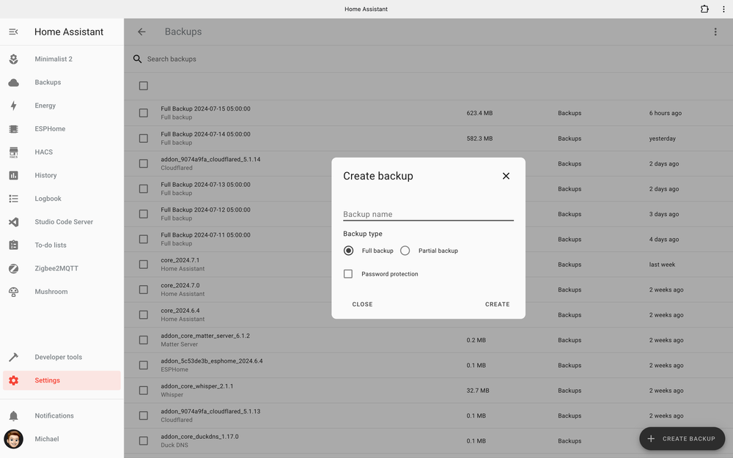The height and width of the screenshot is (458, 733).
Task: Select the Full backup radio option
Action: [x=348, y=251]
